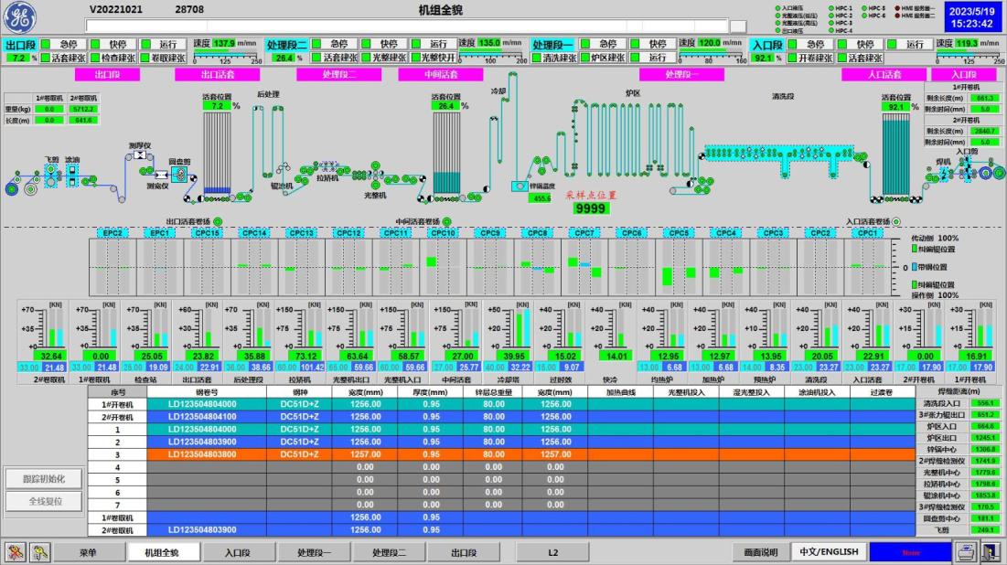Screen dimensions: 1007x565
Task: Open the 菜单 menu
Action: pos(87,552)
